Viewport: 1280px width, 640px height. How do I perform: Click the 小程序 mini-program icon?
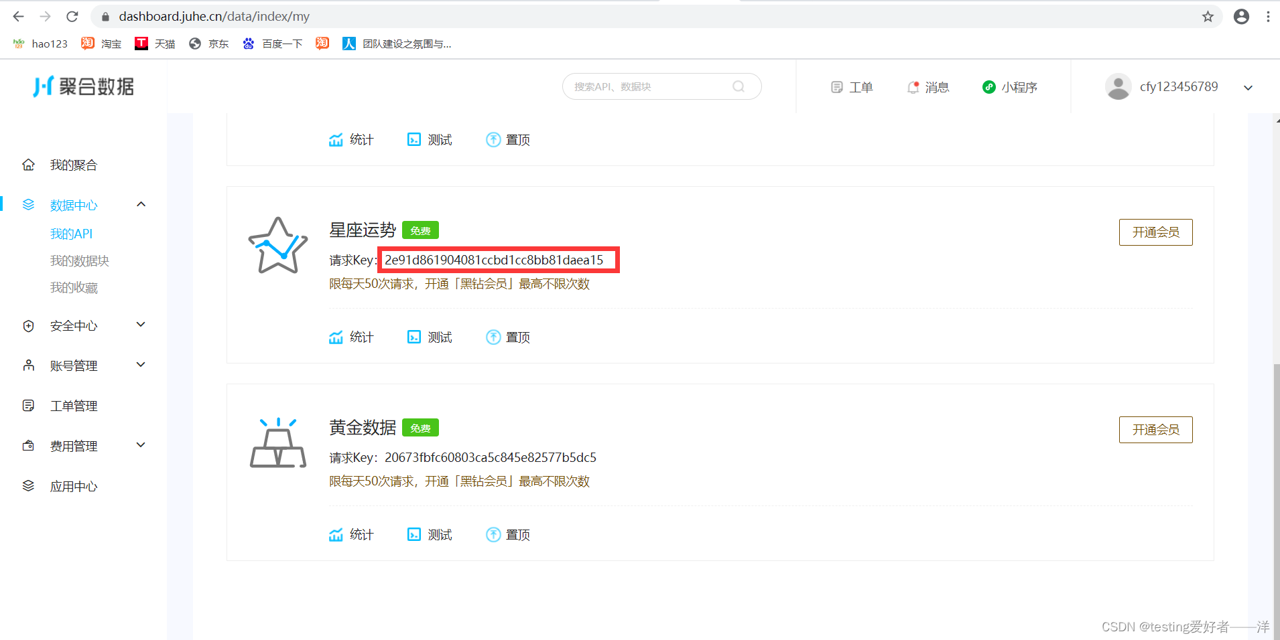click(x=990, y=86)
